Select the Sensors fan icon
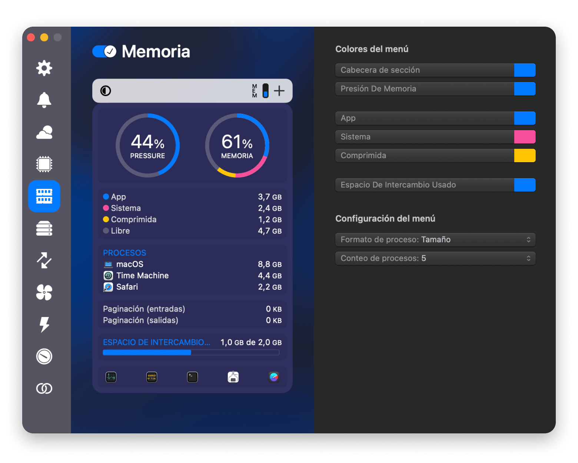 [x=44, y=292]
